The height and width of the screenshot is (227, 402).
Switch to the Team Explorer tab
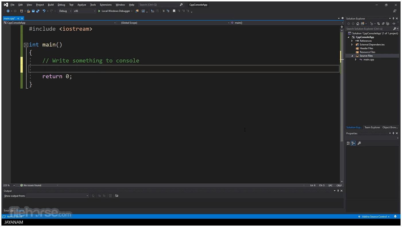point(372,127)
